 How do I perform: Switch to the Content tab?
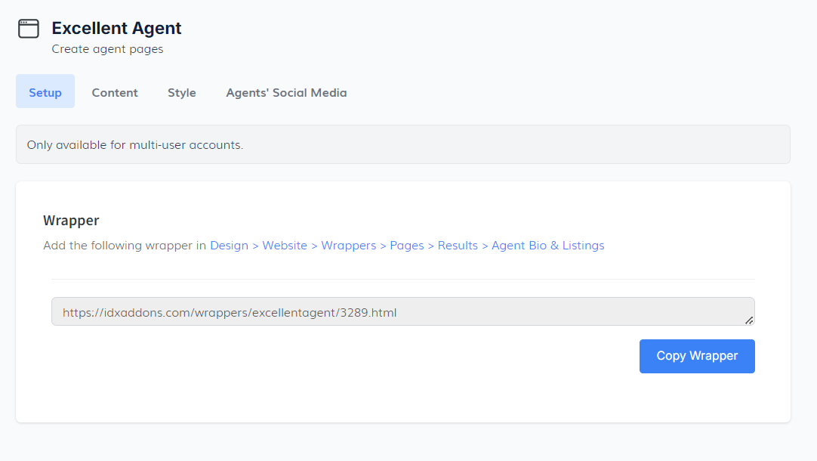(115, 92)
